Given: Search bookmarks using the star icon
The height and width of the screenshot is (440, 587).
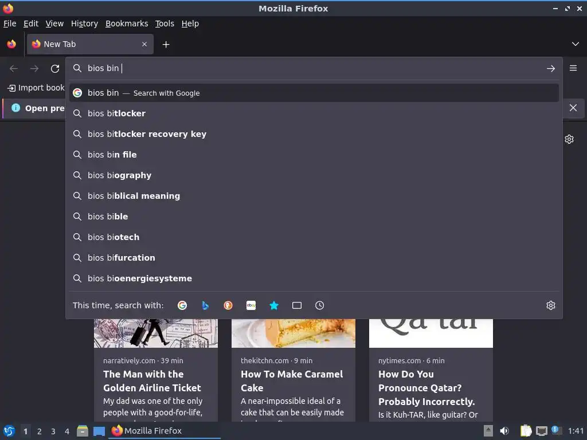Looking at the screenshot, I should coord(274,305).
